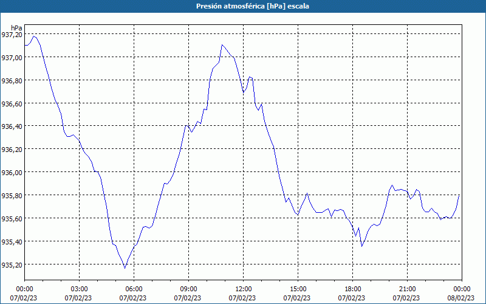486x304 pixels.
Task: Select the '18:00' time label
Action: point(353,289)
